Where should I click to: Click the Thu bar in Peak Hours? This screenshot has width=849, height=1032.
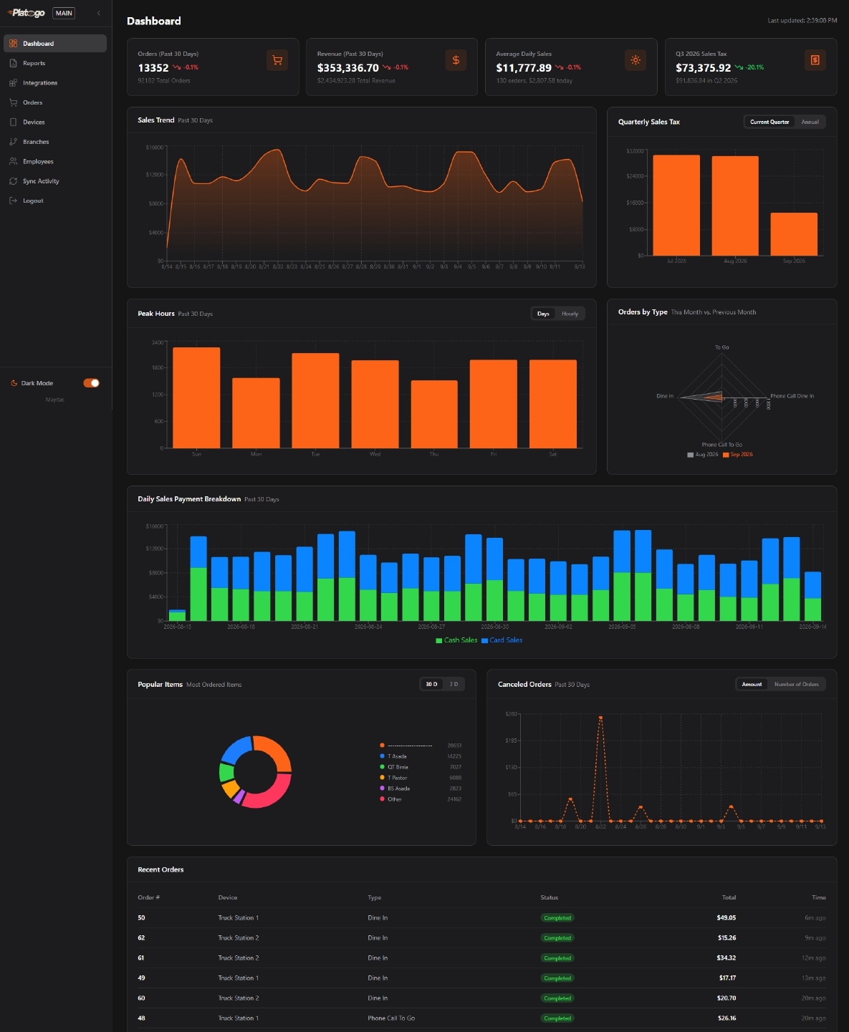click(x=434, y=414)
